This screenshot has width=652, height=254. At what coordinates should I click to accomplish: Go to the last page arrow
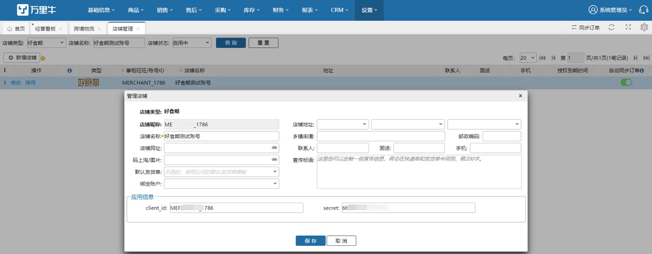(647, 58)
